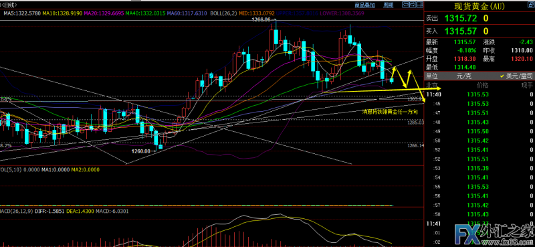The height and width of the screenshot is (247, 535).
Task: Click the MA10:1328.9190 indicator label
Action: click(62, 13)
